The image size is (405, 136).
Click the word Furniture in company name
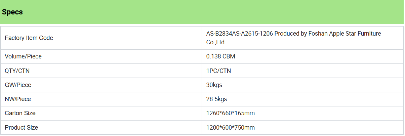tap(369, 34)
